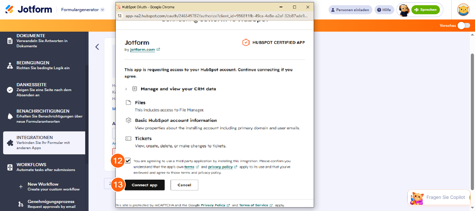
Task: Click Basic HubSpot account information heading
Action: (x=176, y=120)
